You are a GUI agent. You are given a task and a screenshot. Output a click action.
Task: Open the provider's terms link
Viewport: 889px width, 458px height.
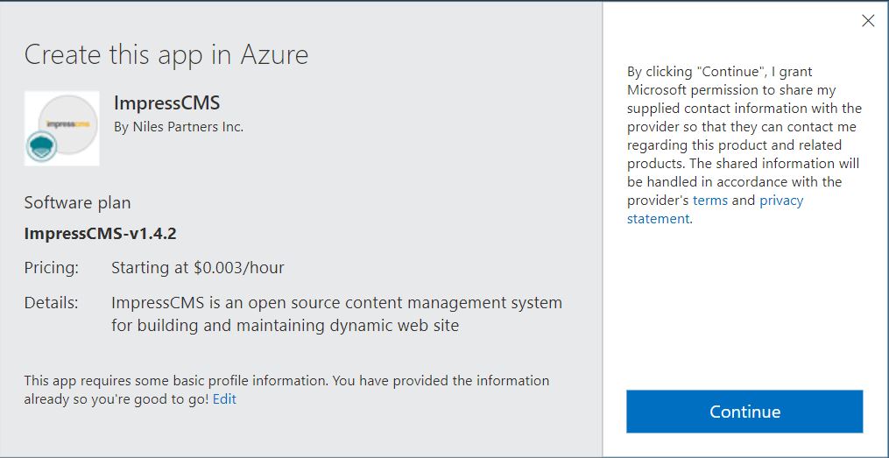pyautogui.click(x=710, y=201)
